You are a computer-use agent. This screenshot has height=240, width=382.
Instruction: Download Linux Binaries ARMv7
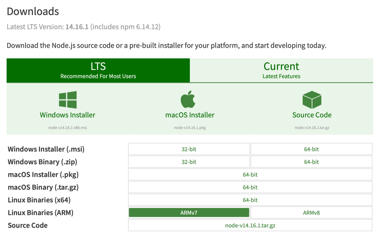[189, 213]
